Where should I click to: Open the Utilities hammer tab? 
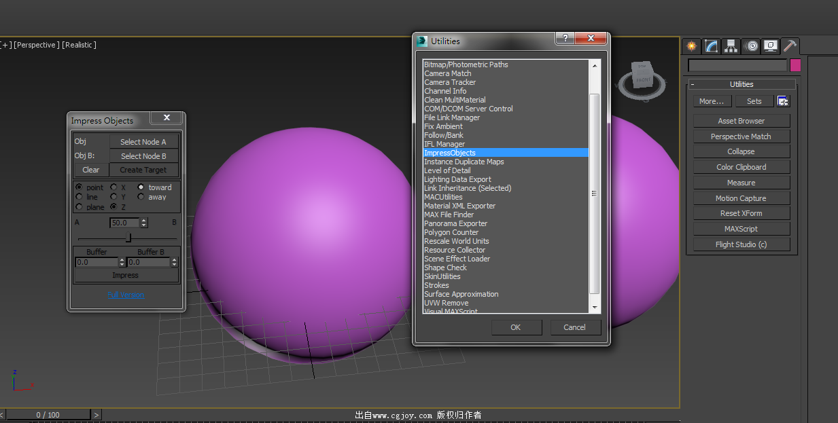click(x=790, y=46)
